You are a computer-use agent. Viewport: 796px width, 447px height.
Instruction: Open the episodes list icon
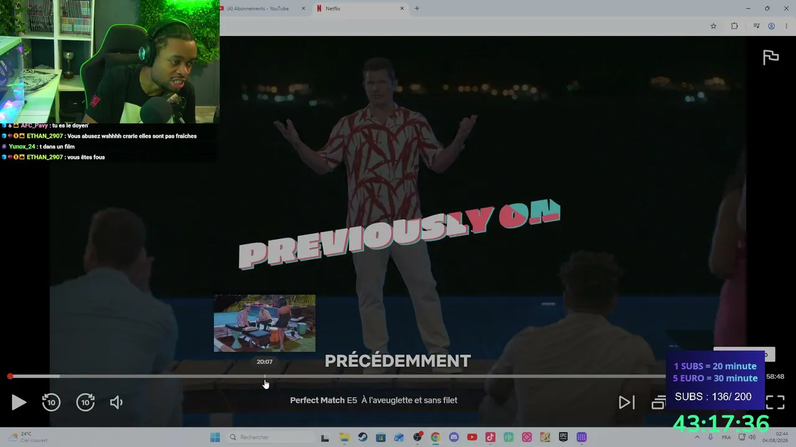pos(658,402)
